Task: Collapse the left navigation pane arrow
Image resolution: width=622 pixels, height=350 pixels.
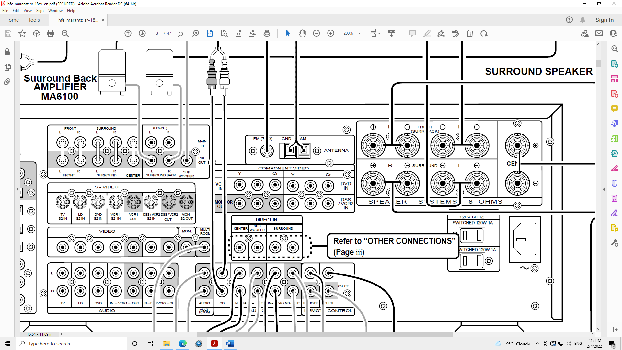Action: (17, 189)
